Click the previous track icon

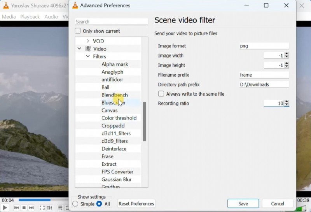tap(16, 208)
